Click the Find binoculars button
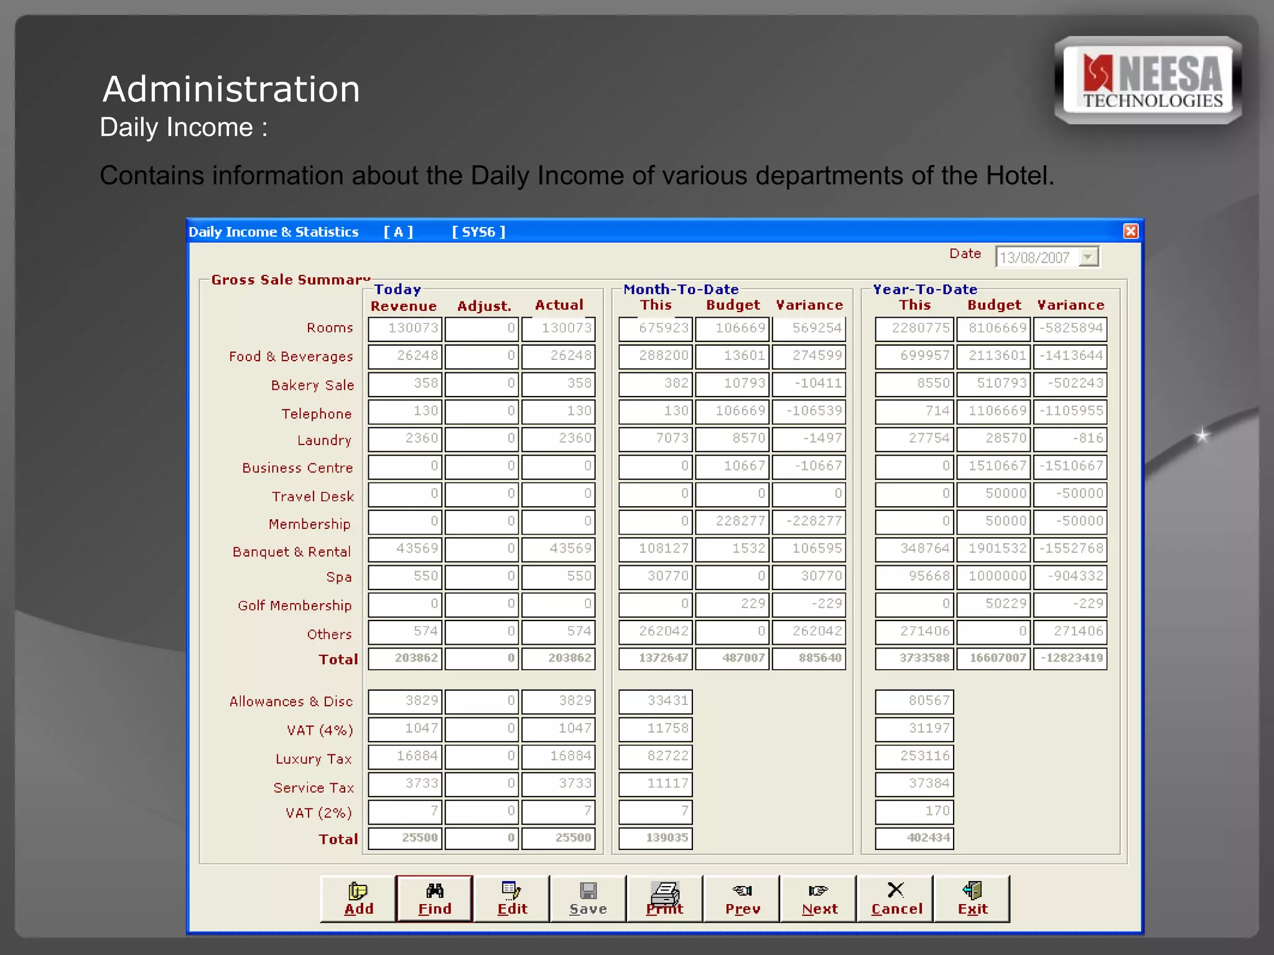The width and height of the screenshot is (1274, 955). point(435,898)
